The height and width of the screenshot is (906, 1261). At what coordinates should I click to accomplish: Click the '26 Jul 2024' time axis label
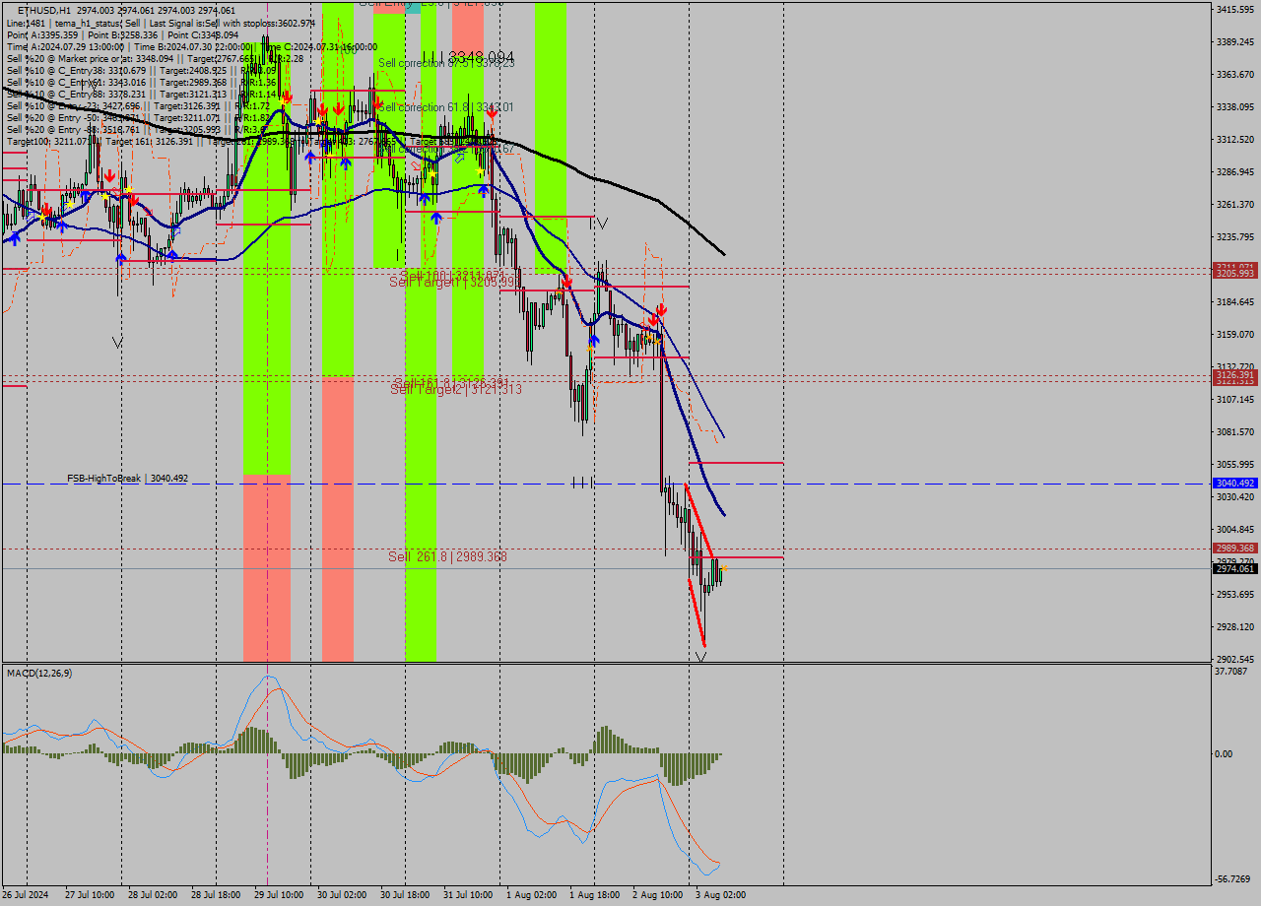[26, 895]
